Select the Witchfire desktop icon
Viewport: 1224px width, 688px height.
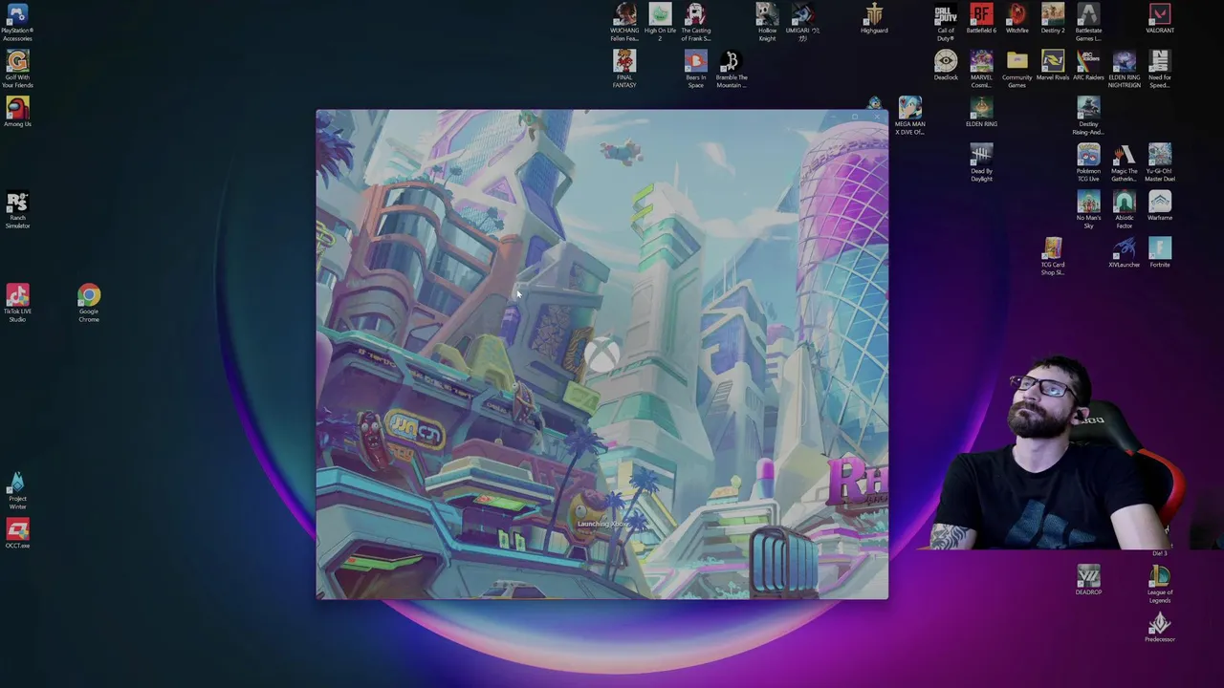pos(1016,19)
